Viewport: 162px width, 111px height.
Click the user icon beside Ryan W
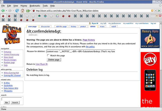[90, 23]
